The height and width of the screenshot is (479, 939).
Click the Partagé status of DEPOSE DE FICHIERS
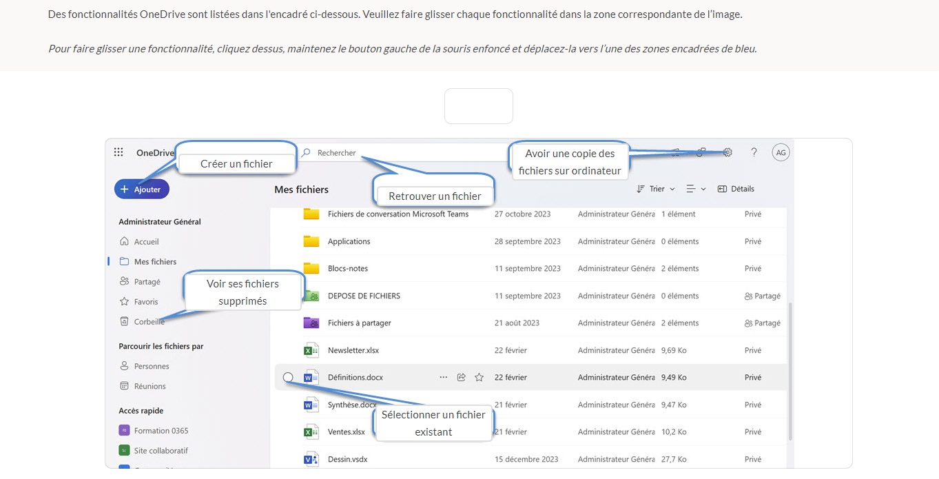point(763,296)
